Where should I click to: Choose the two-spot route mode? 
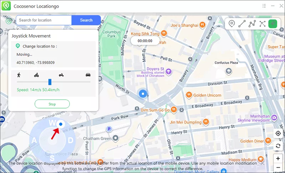242,24
